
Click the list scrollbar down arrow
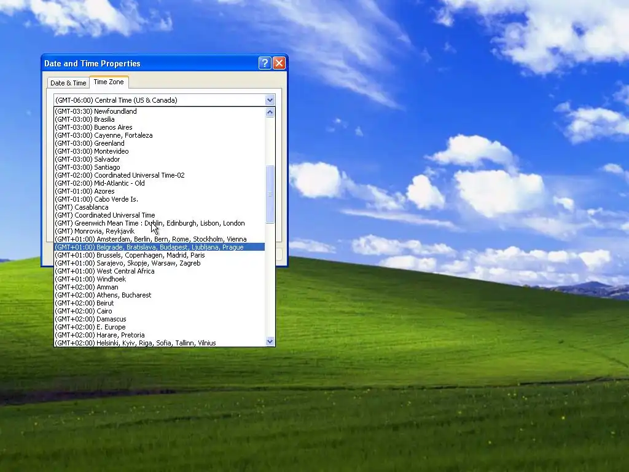(270, 342)
